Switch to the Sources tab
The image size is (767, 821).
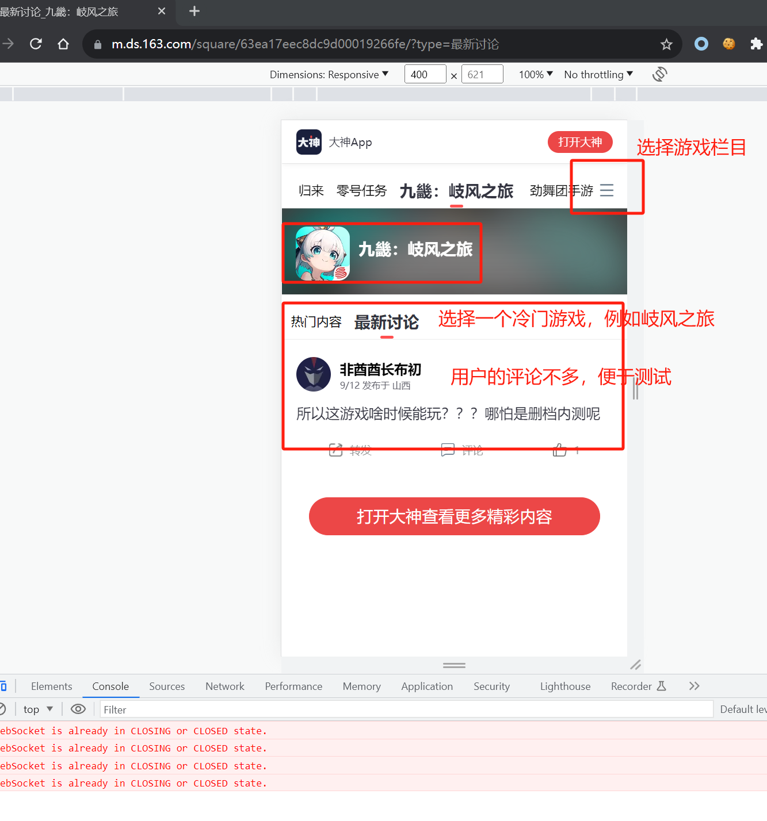(x=167, y=686)
